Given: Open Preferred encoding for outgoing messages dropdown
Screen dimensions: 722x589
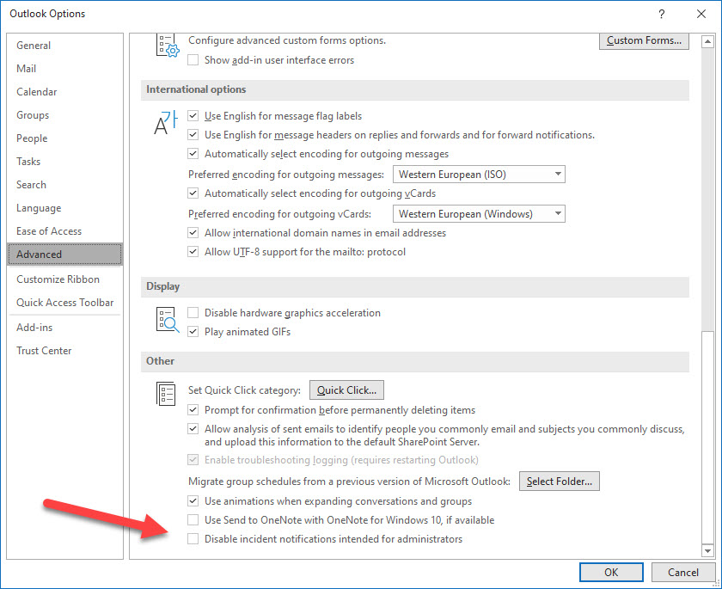Looking at the screenshot, I should point(479,175).
